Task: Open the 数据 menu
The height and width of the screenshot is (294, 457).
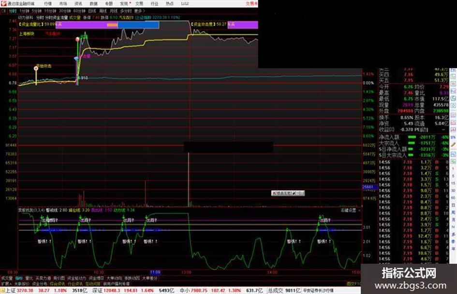Action: 93,4
